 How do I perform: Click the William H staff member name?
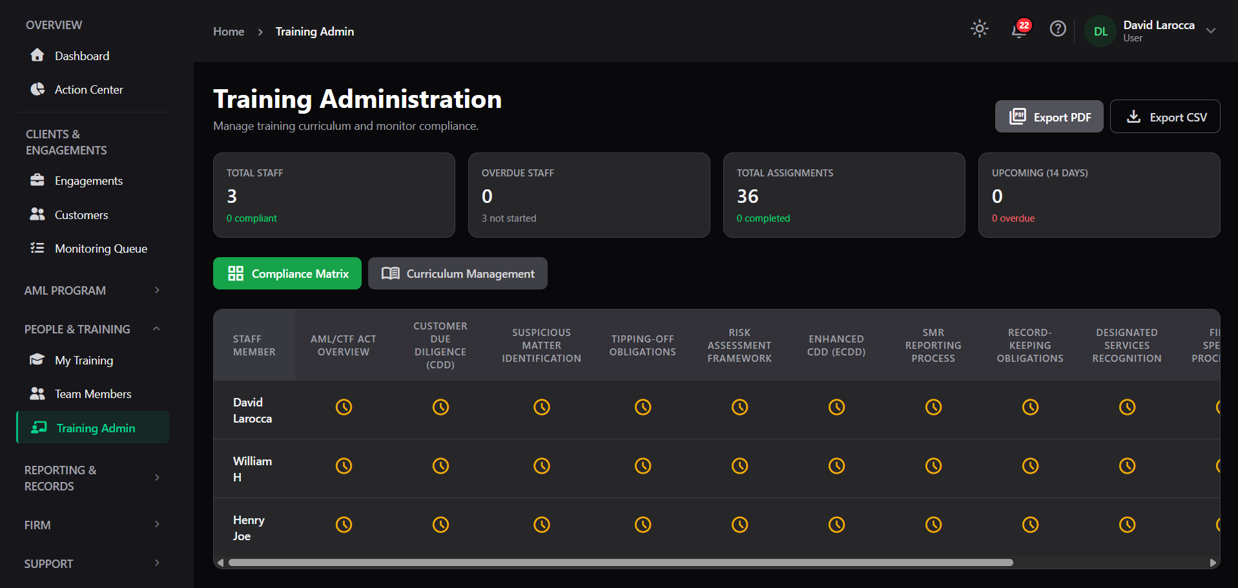[x=253, y=469]
